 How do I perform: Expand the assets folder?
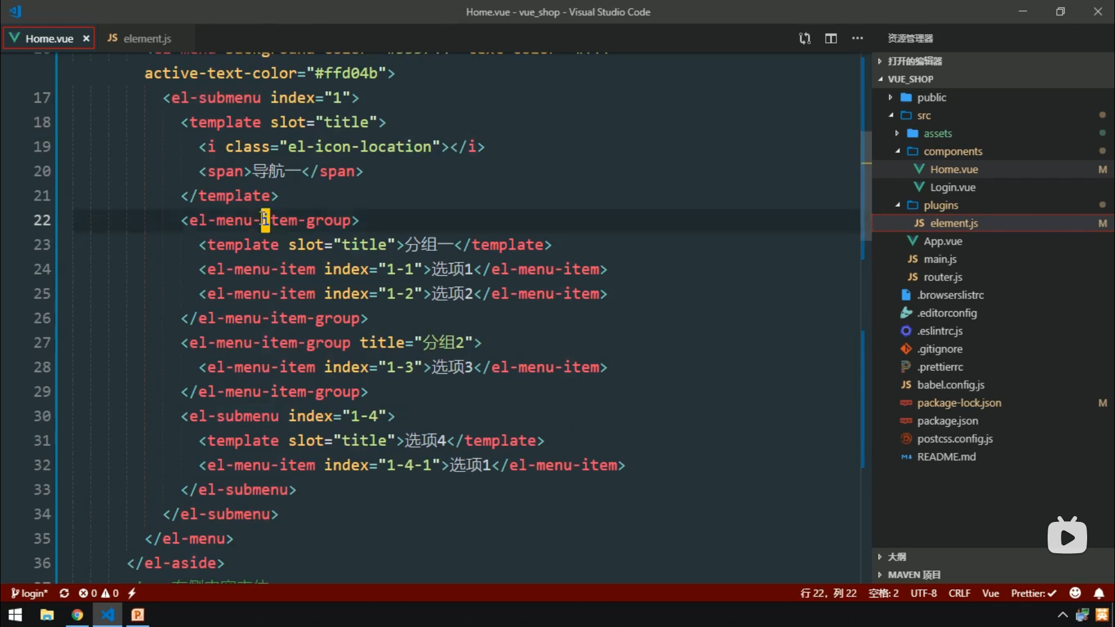pyautogui.click(x=937, y=134)
